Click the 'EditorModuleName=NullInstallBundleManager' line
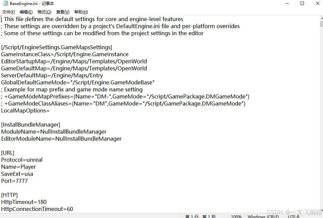The width and height of the screenshot is (323, 218). (61, 139)
